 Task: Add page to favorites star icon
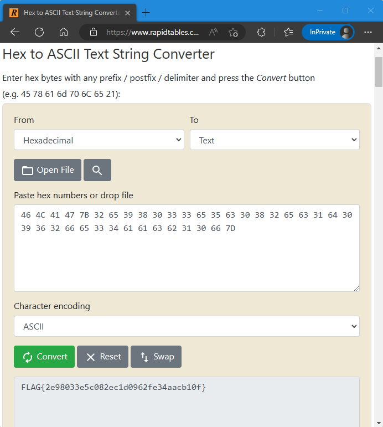click(x=233, y=32)
